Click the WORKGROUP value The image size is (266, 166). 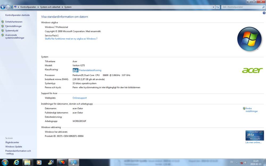[79, 121]
